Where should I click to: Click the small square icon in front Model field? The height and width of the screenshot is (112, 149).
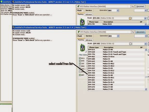(130, 44)
